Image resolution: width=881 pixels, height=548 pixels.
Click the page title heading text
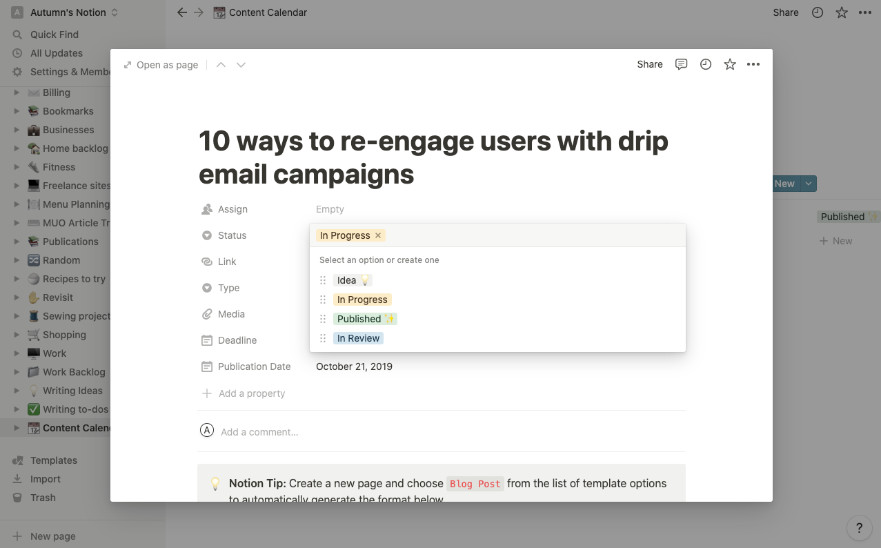[433, 157]
